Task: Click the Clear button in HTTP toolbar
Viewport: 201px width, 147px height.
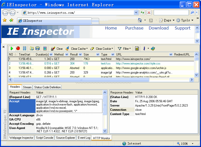Action: pyautogui.click(x=57, y=48)
